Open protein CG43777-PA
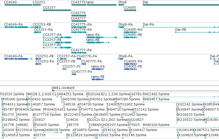This screenshot has height=139, width=219. click(82, 72)
